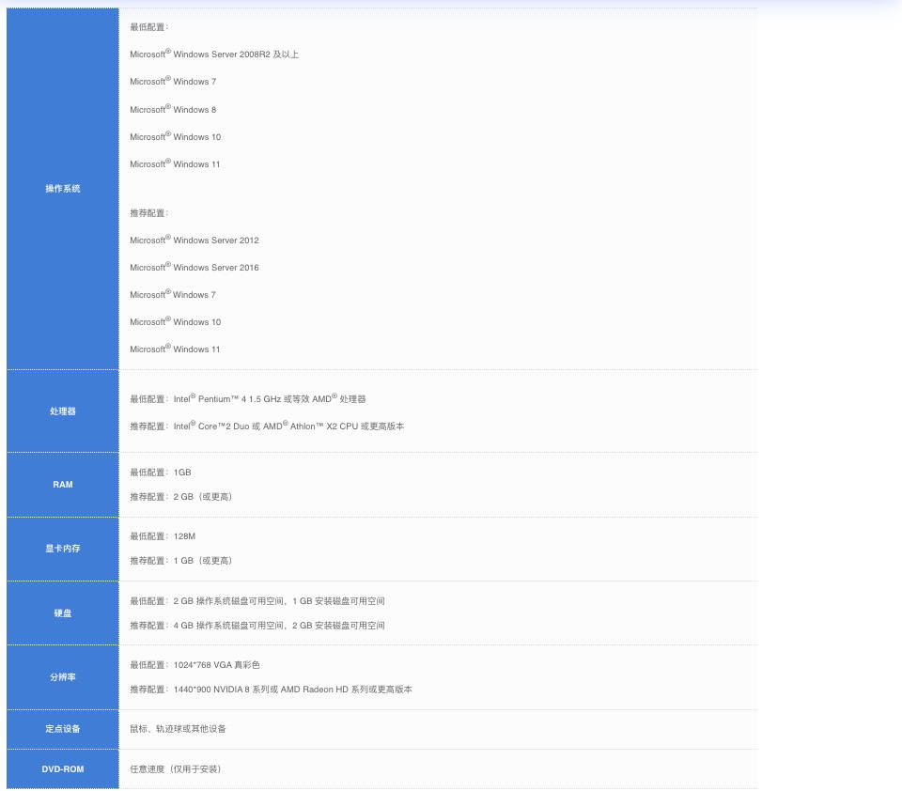Select the RAM row header cell
This screenshot has height=791, width=902.
coord(63,485)
